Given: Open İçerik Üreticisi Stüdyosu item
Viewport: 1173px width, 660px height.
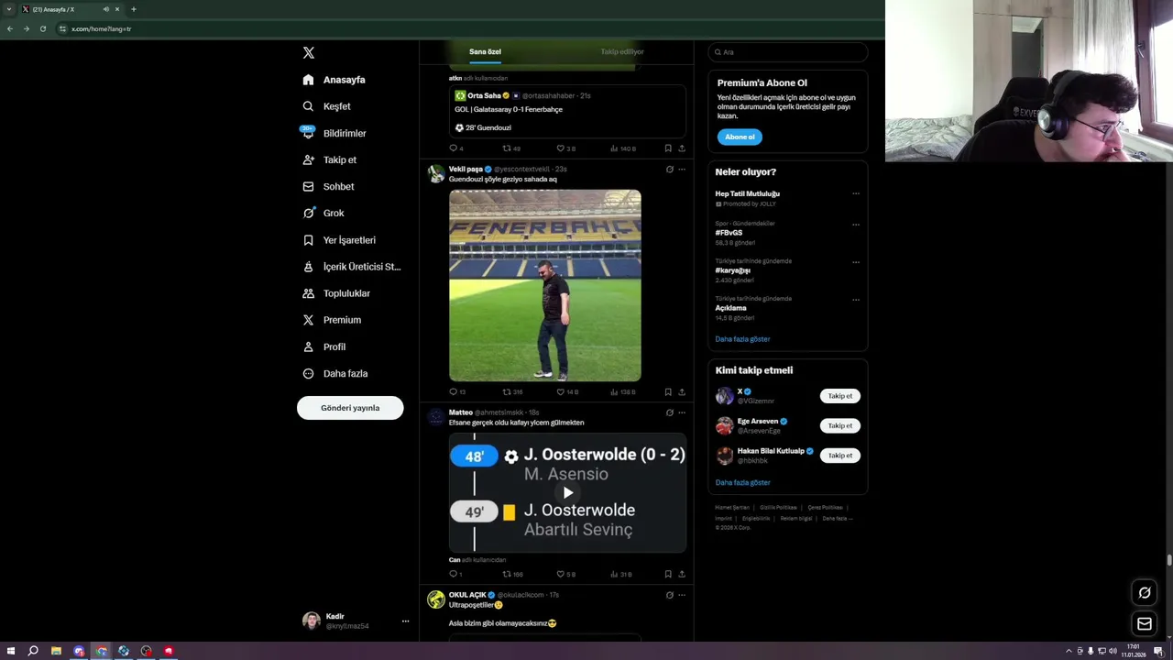Looking at the screenshot, I should click(352, 267).
